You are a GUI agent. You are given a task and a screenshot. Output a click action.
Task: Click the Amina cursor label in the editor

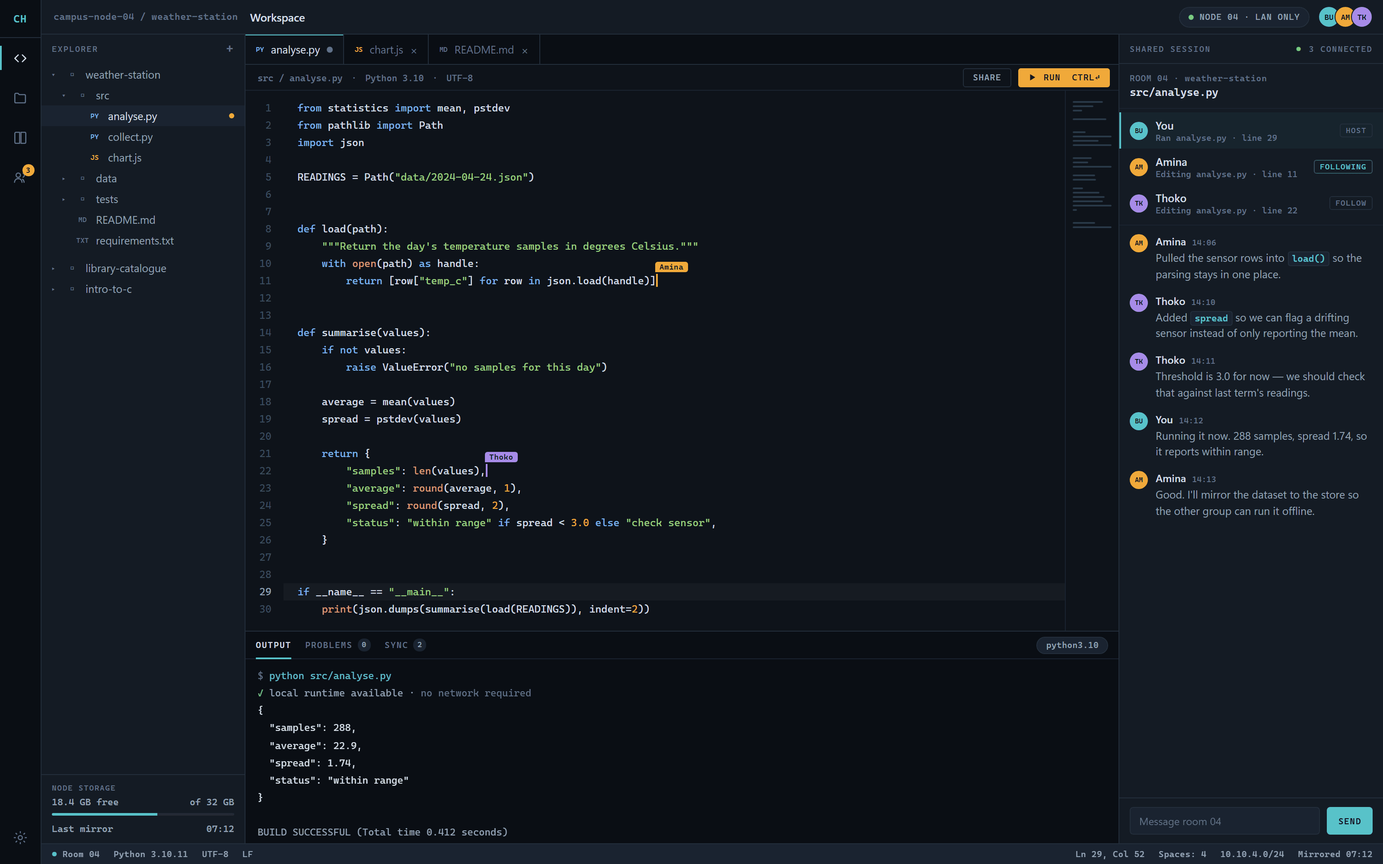[x=671, y=267]
